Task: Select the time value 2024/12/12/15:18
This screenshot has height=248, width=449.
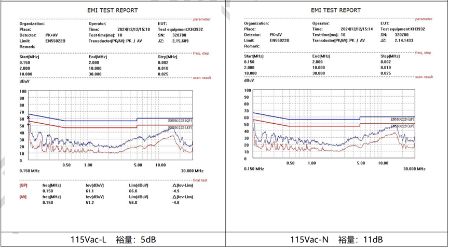Action: 134,30
